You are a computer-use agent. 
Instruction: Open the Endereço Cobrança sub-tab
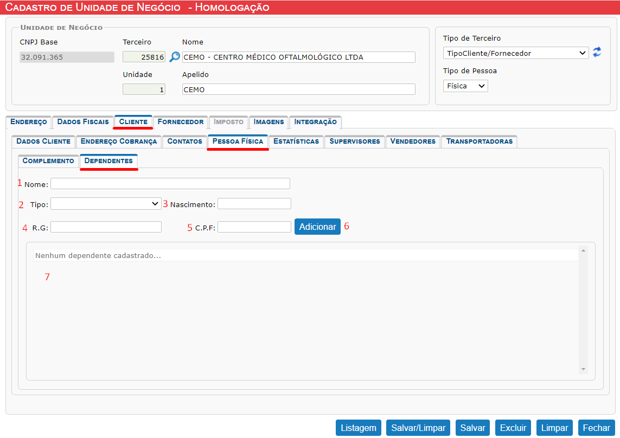119,141
